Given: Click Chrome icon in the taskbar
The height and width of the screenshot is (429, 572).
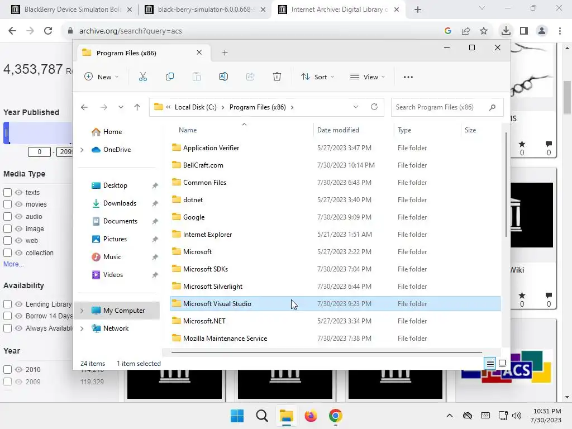Looking at the screenshot, I should click(335, 416).
